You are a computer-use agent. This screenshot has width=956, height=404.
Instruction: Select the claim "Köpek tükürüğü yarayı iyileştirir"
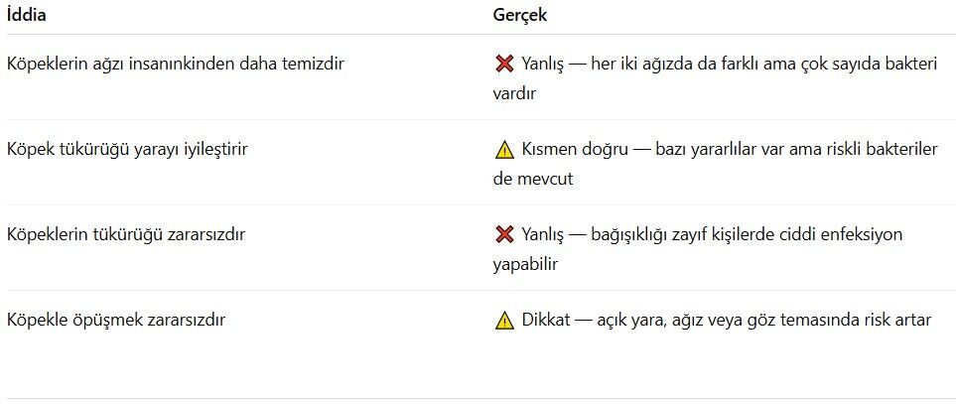[x=127, y=150]
